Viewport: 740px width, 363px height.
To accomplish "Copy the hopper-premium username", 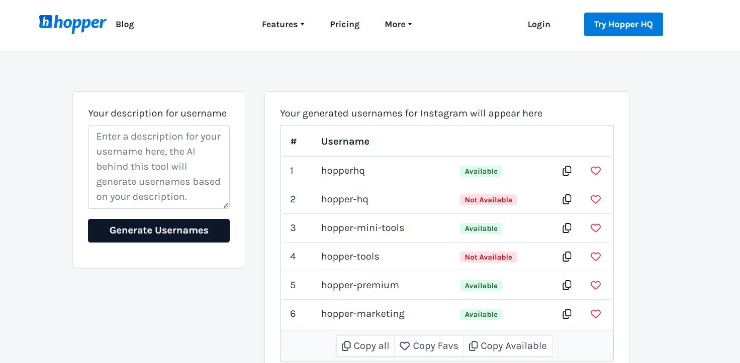I will 567,285.
